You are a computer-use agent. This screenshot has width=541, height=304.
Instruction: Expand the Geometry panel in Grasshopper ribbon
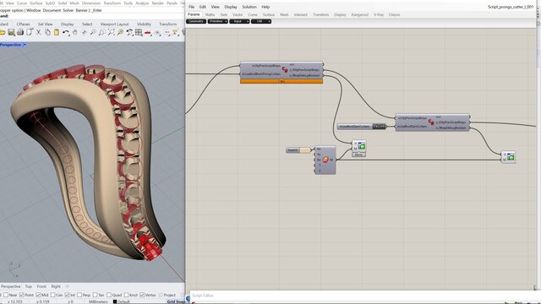coord(196,21)
